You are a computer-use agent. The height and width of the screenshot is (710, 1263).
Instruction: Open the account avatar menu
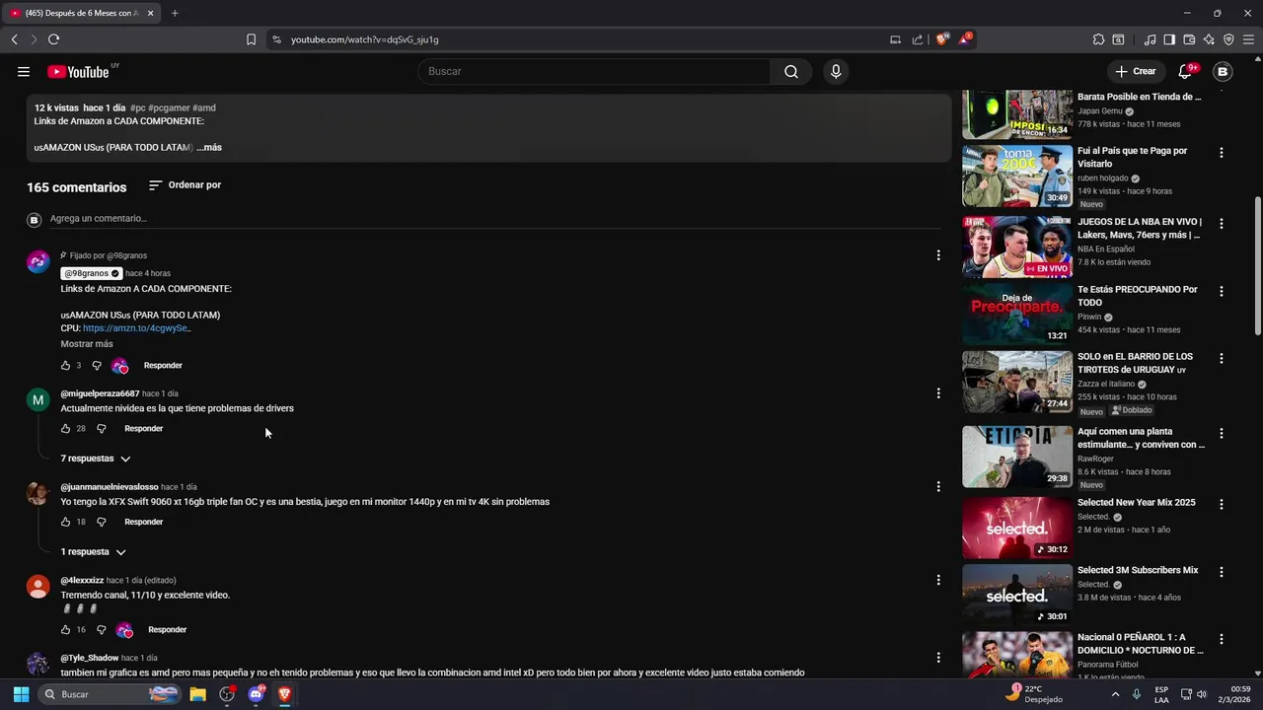click(x=1223, y=71)
